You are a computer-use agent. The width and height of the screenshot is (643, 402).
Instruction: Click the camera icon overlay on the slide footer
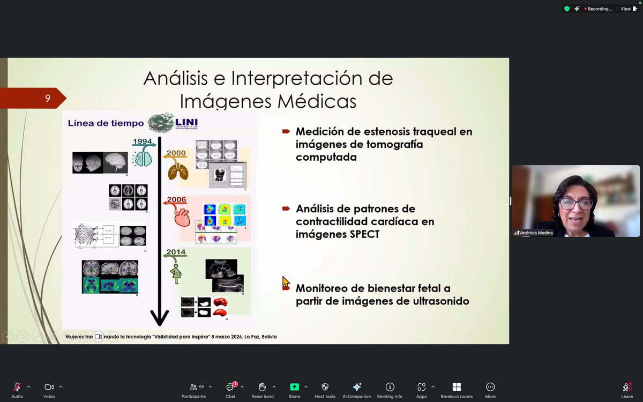[98, 337]
